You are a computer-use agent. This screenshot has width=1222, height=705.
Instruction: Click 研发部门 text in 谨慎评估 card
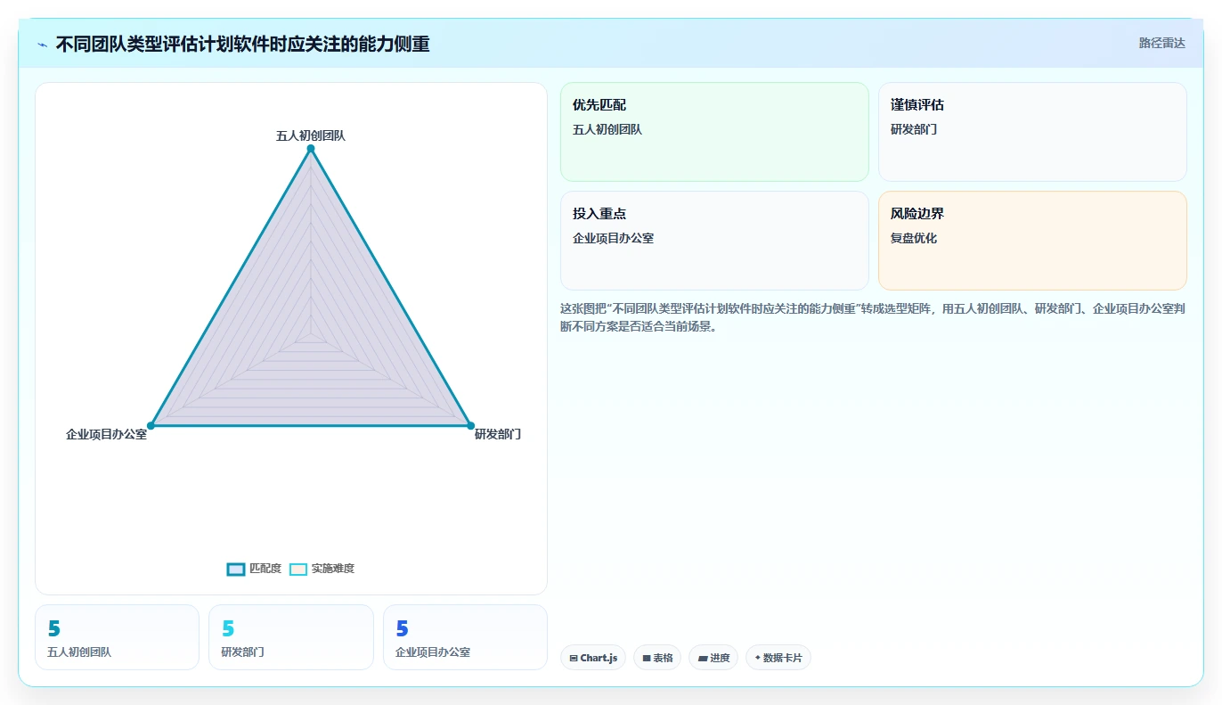914,129
